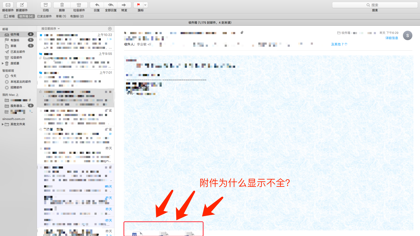Show message 详细信息 details link
Screen dimensions: 420x236
point(392,38)
